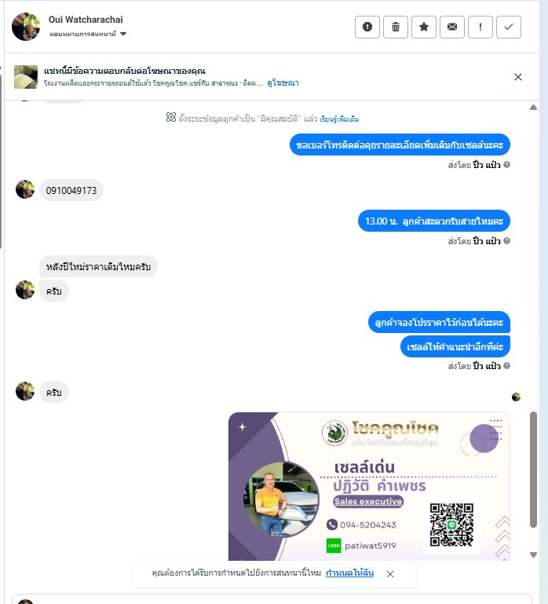Flag conversation with exclamation mark button
The width and height of the screenshot is (548, 604).
(x=480, y=27)
